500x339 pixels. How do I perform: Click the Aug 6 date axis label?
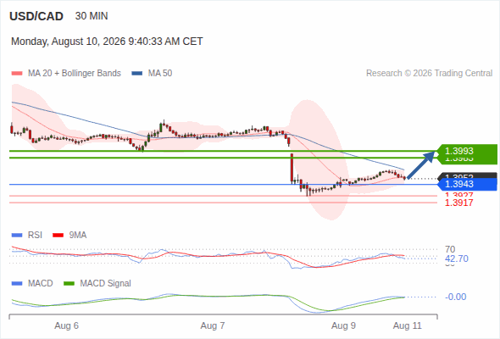[x=66, y=326]
